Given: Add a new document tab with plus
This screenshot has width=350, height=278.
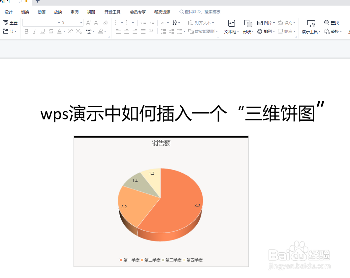Looking at the screenshot, I should (x=38, y=1).
